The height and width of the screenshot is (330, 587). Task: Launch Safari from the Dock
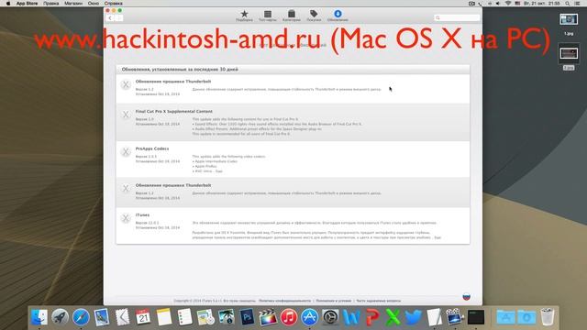tap(81, 317)
